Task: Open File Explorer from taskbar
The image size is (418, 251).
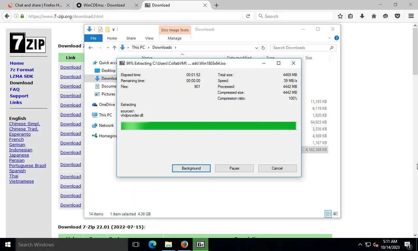Action: tap(168, 244)
